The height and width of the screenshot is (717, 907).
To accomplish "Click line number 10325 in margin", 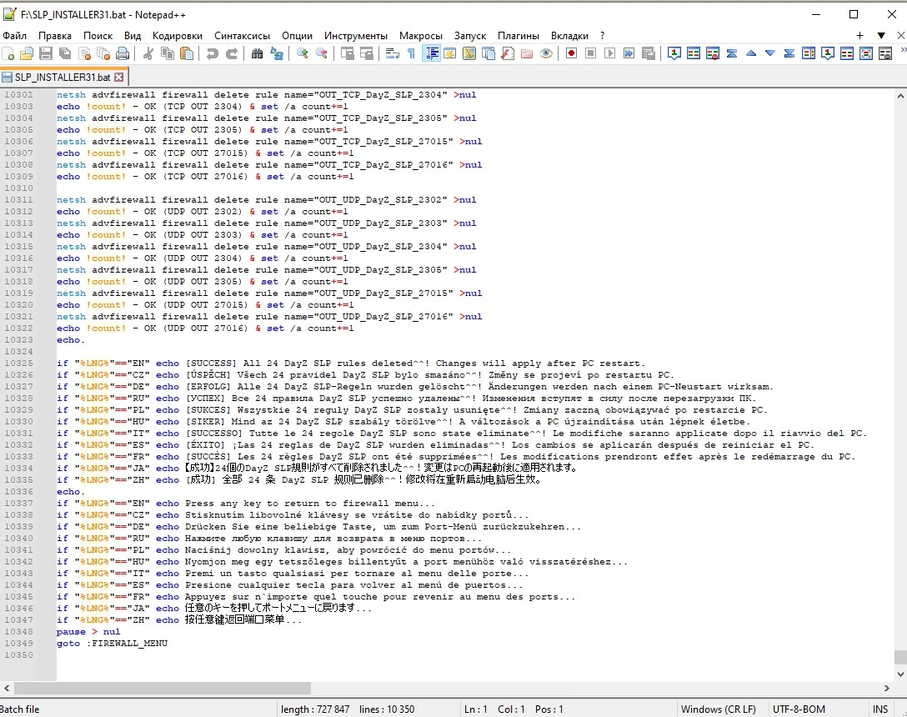I will click(18, 364).
